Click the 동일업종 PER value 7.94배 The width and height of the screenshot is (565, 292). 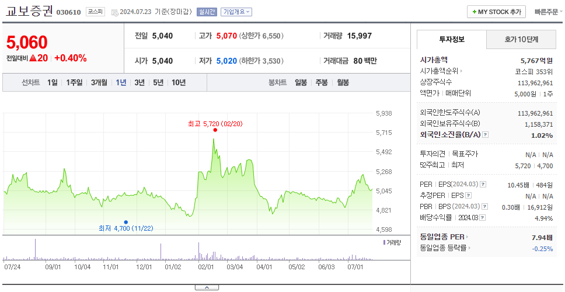542,237
